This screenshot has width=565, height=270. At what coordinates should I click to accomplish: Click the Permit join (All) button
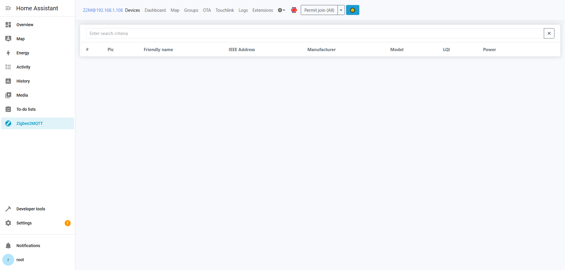(319, 10)
